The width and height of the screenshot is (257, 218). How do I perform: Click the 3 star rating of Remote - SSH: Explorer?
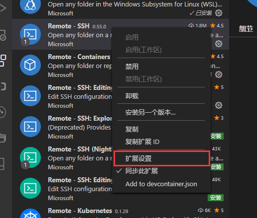(219, 118)
